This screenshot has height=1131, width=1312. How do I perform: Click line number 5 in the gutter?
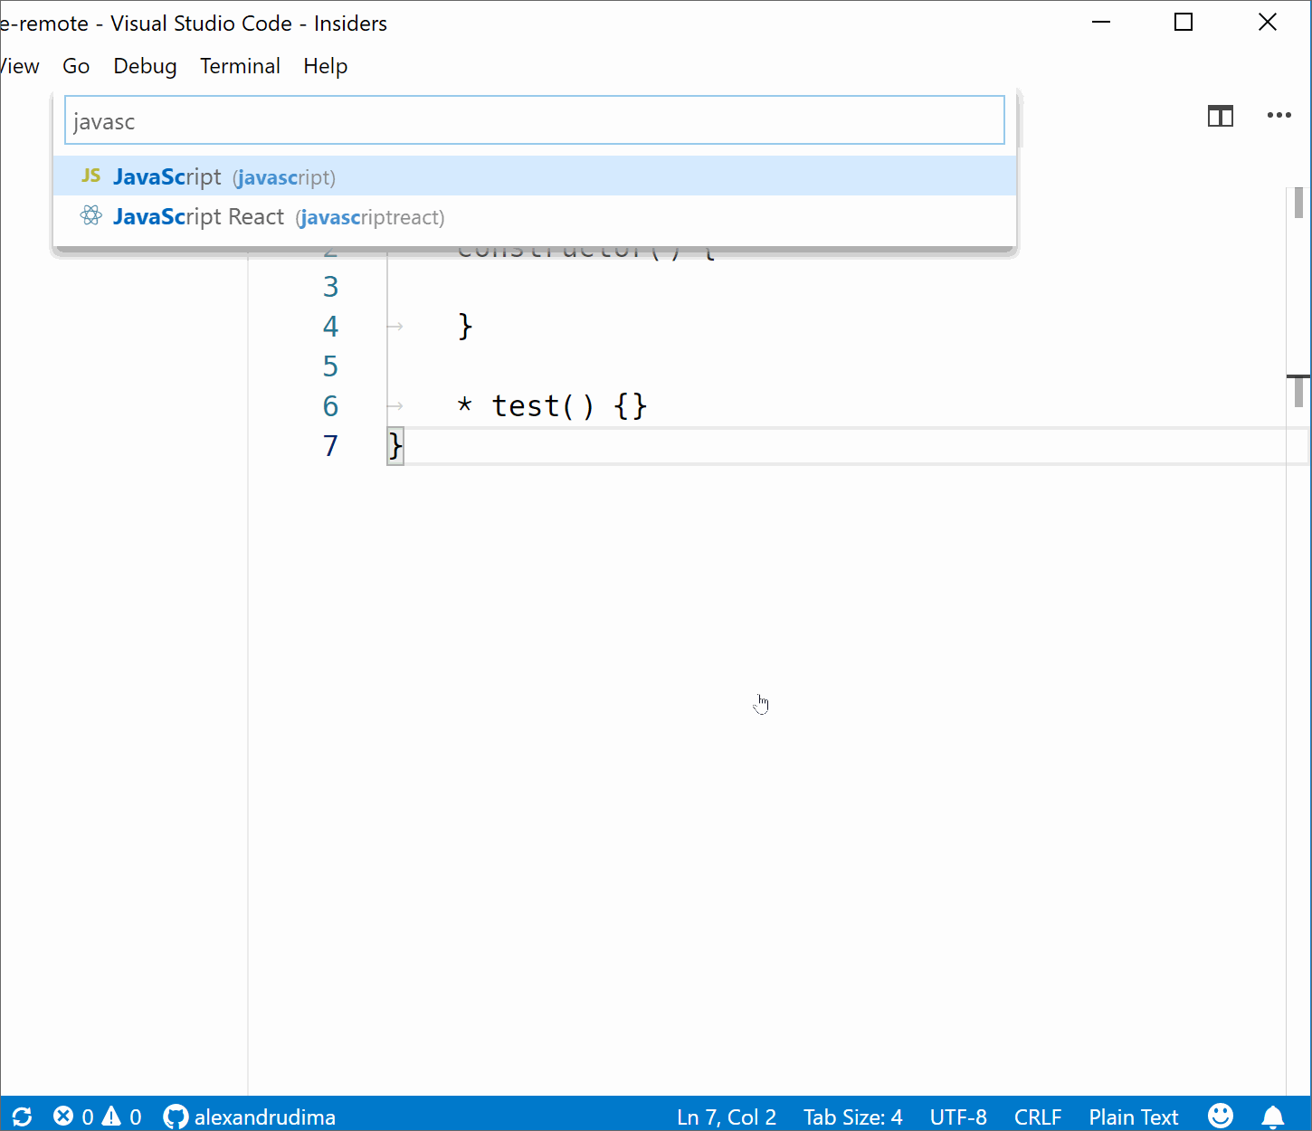(x=331, y=366)
